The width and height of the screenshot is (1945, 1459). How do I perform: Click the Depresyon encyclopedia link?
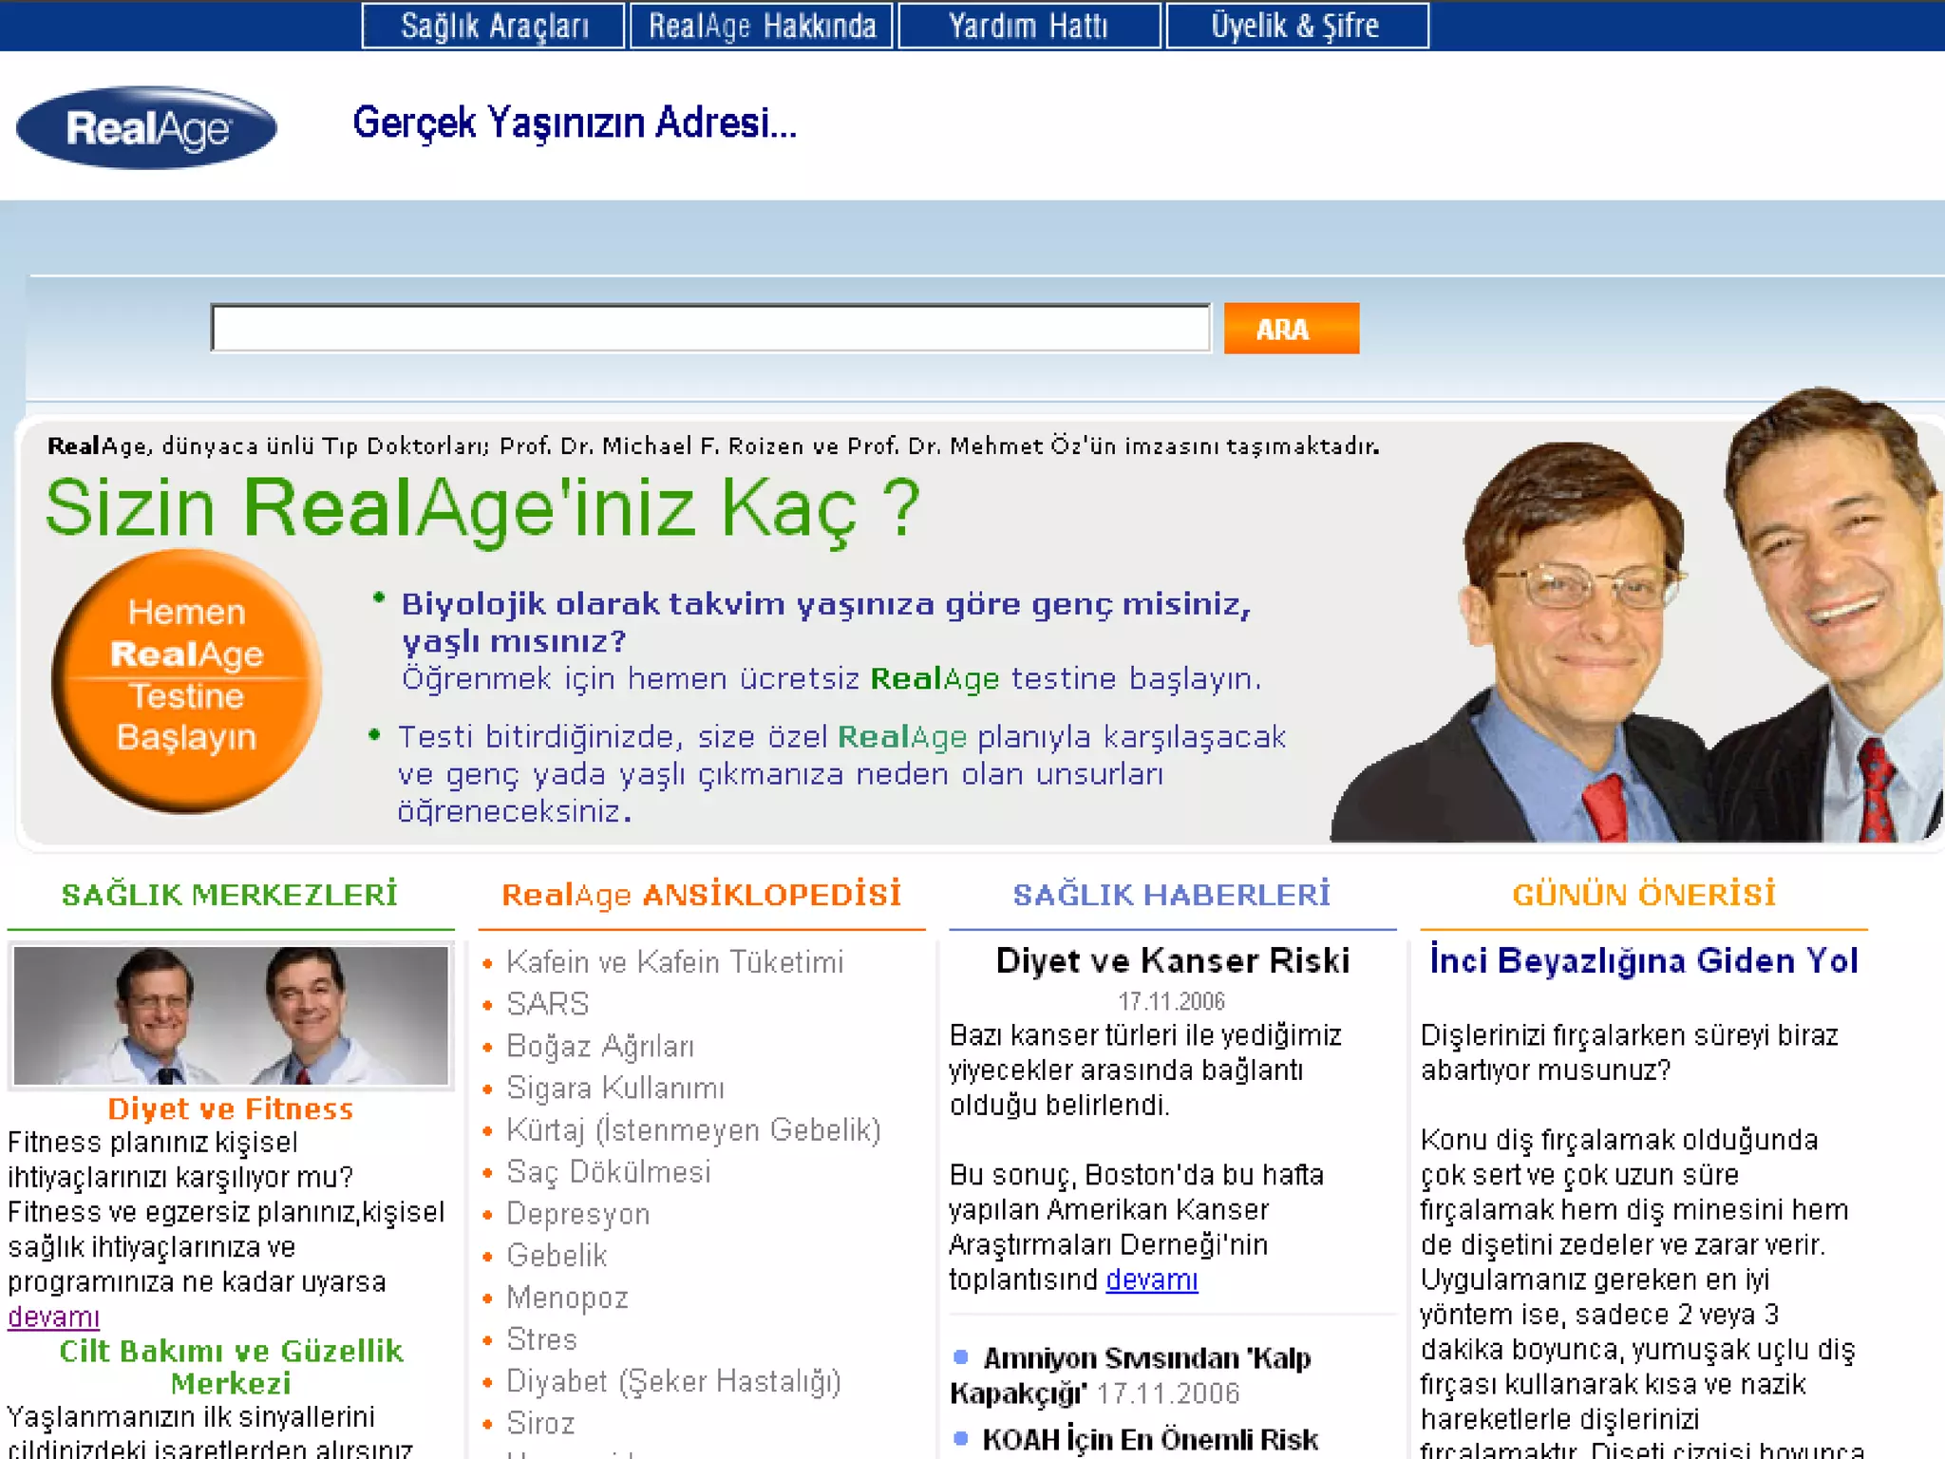[x=578, y=1214]
